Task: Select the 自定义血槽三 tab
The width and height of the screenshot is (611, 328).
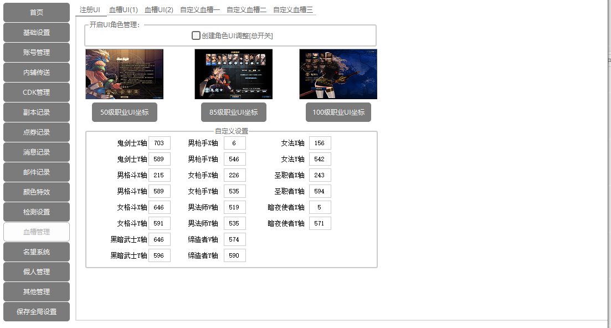Action: point(292,9)
